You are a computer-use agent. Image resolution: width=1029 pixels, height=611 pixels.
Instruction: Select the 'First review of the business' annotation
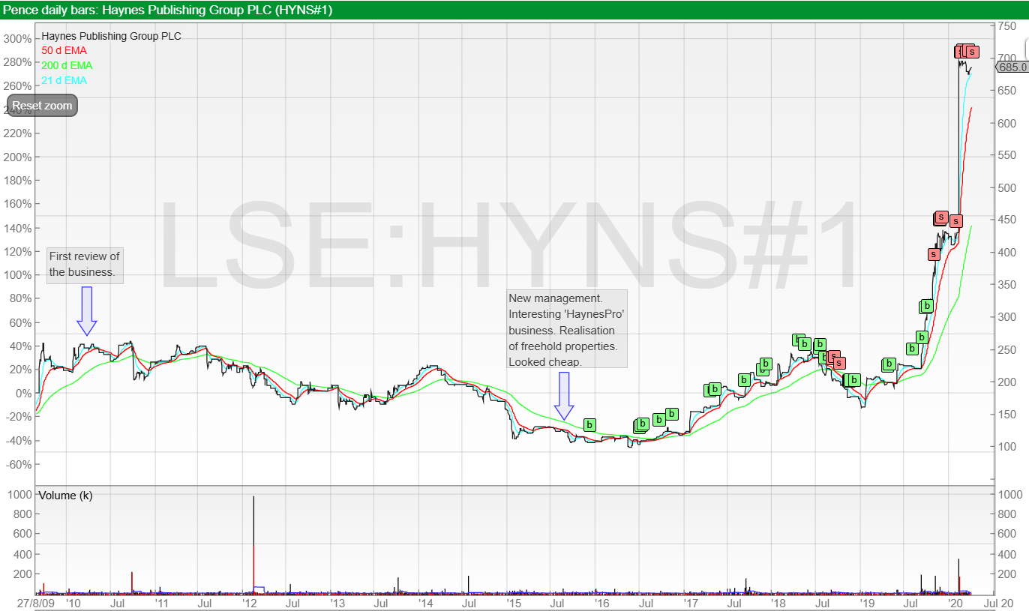click(85, 265)
